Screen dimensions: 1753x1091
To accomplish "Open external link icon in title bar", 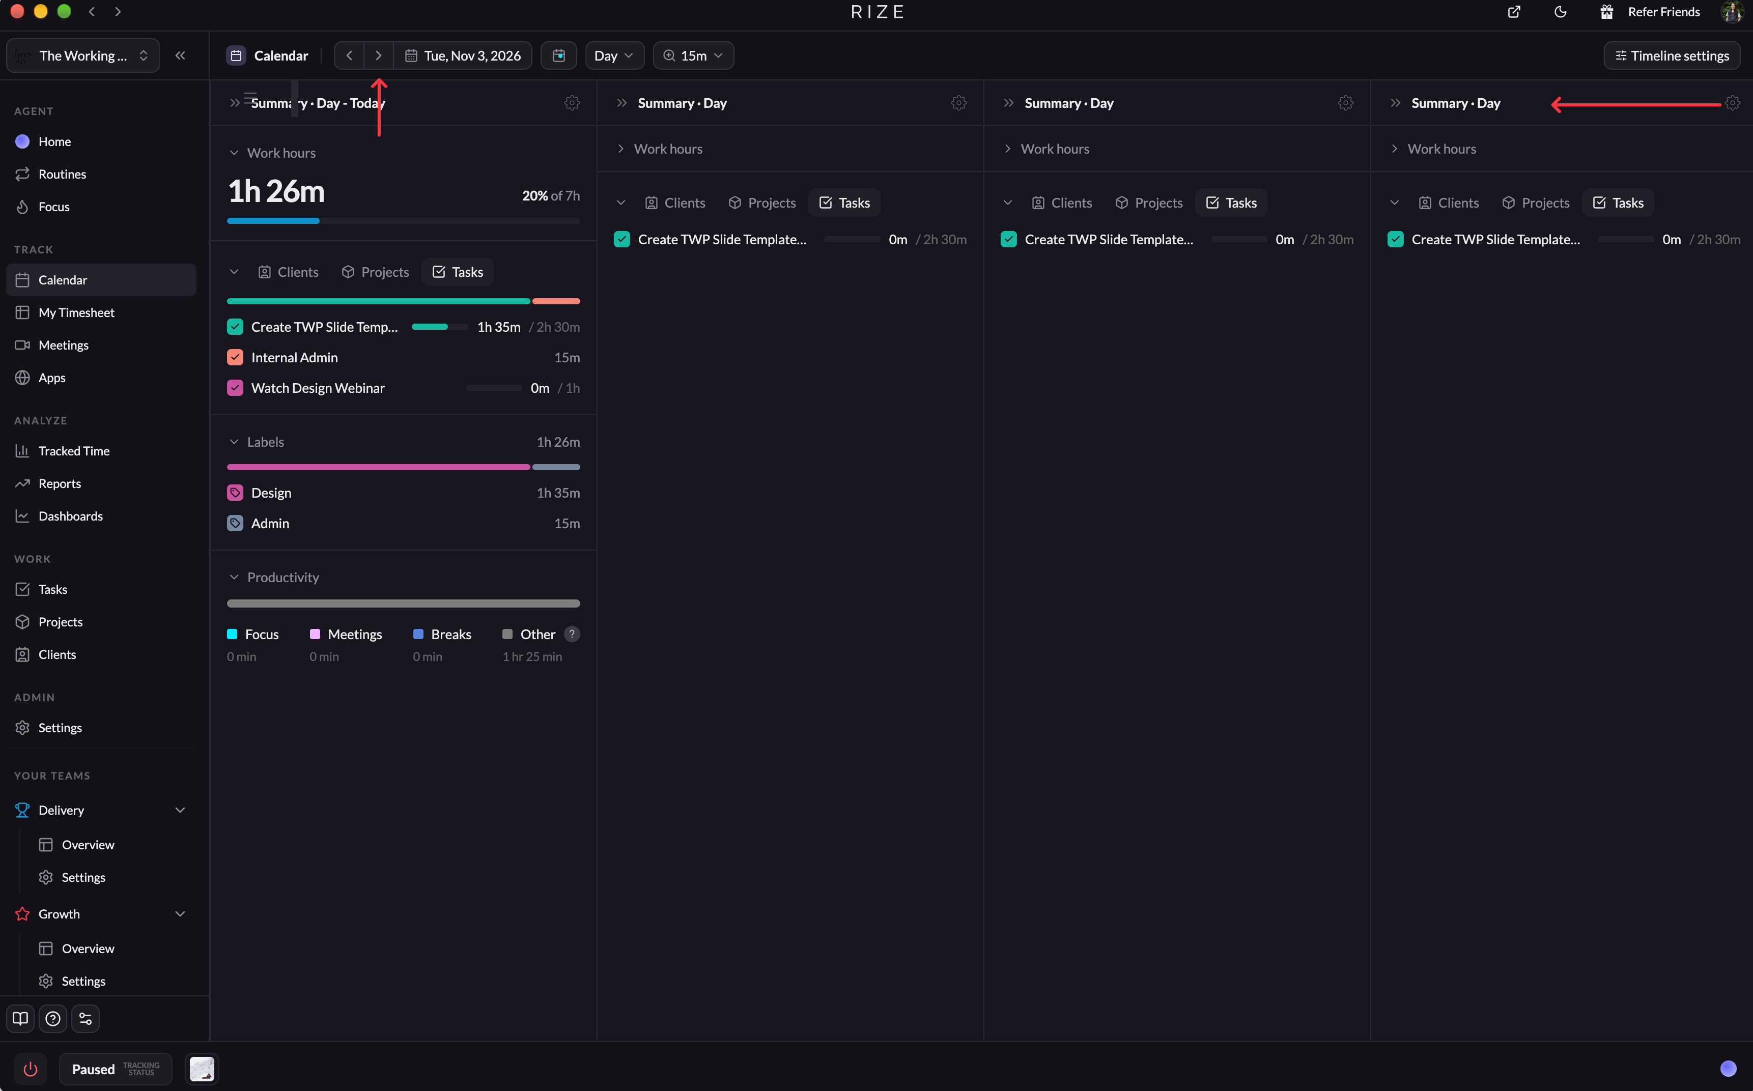I will (x=1514, y=12).
